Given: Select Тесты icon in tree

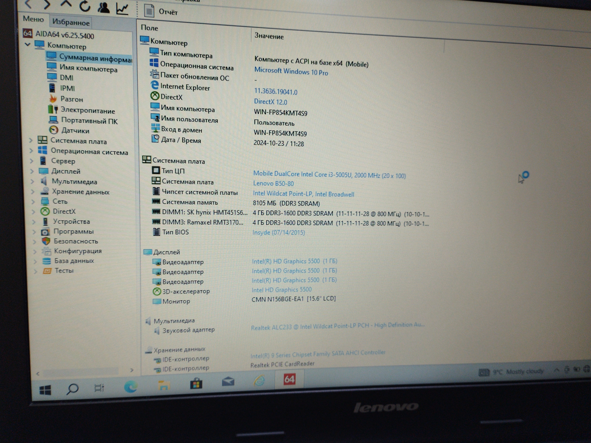Looking at the screenshot, I should coord(47,271).
